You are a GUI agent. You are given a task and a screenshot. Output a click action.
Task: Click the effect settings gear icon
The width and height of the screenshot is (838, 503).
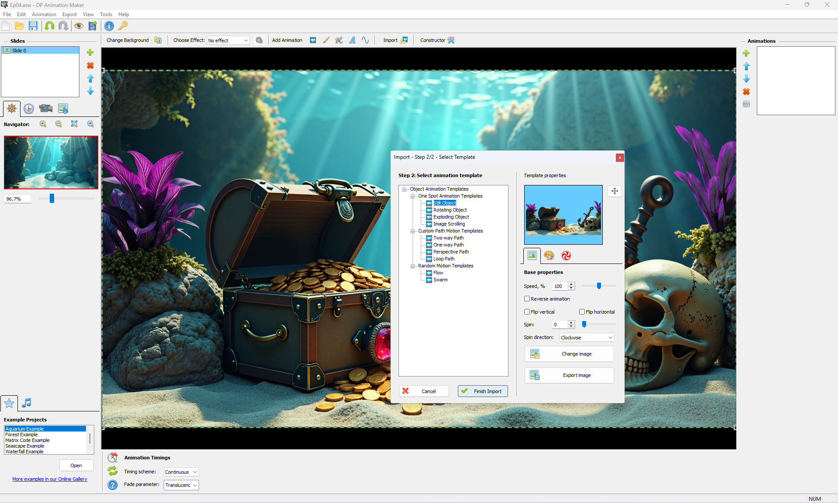tap(259, 40)
